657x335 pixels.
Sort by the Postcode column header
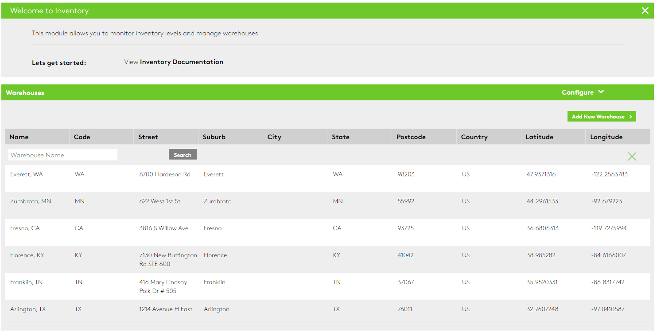point(411,137)
